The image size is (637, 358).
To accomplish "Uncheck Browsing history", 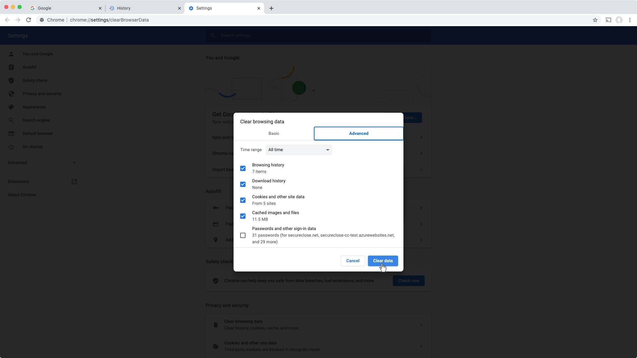I will (x=243, y=168).
